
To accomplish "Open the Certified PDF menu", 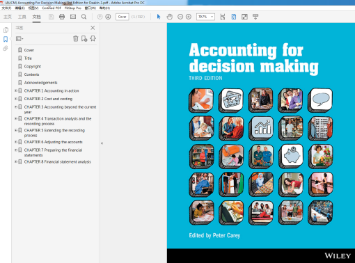I will (52, 8).
